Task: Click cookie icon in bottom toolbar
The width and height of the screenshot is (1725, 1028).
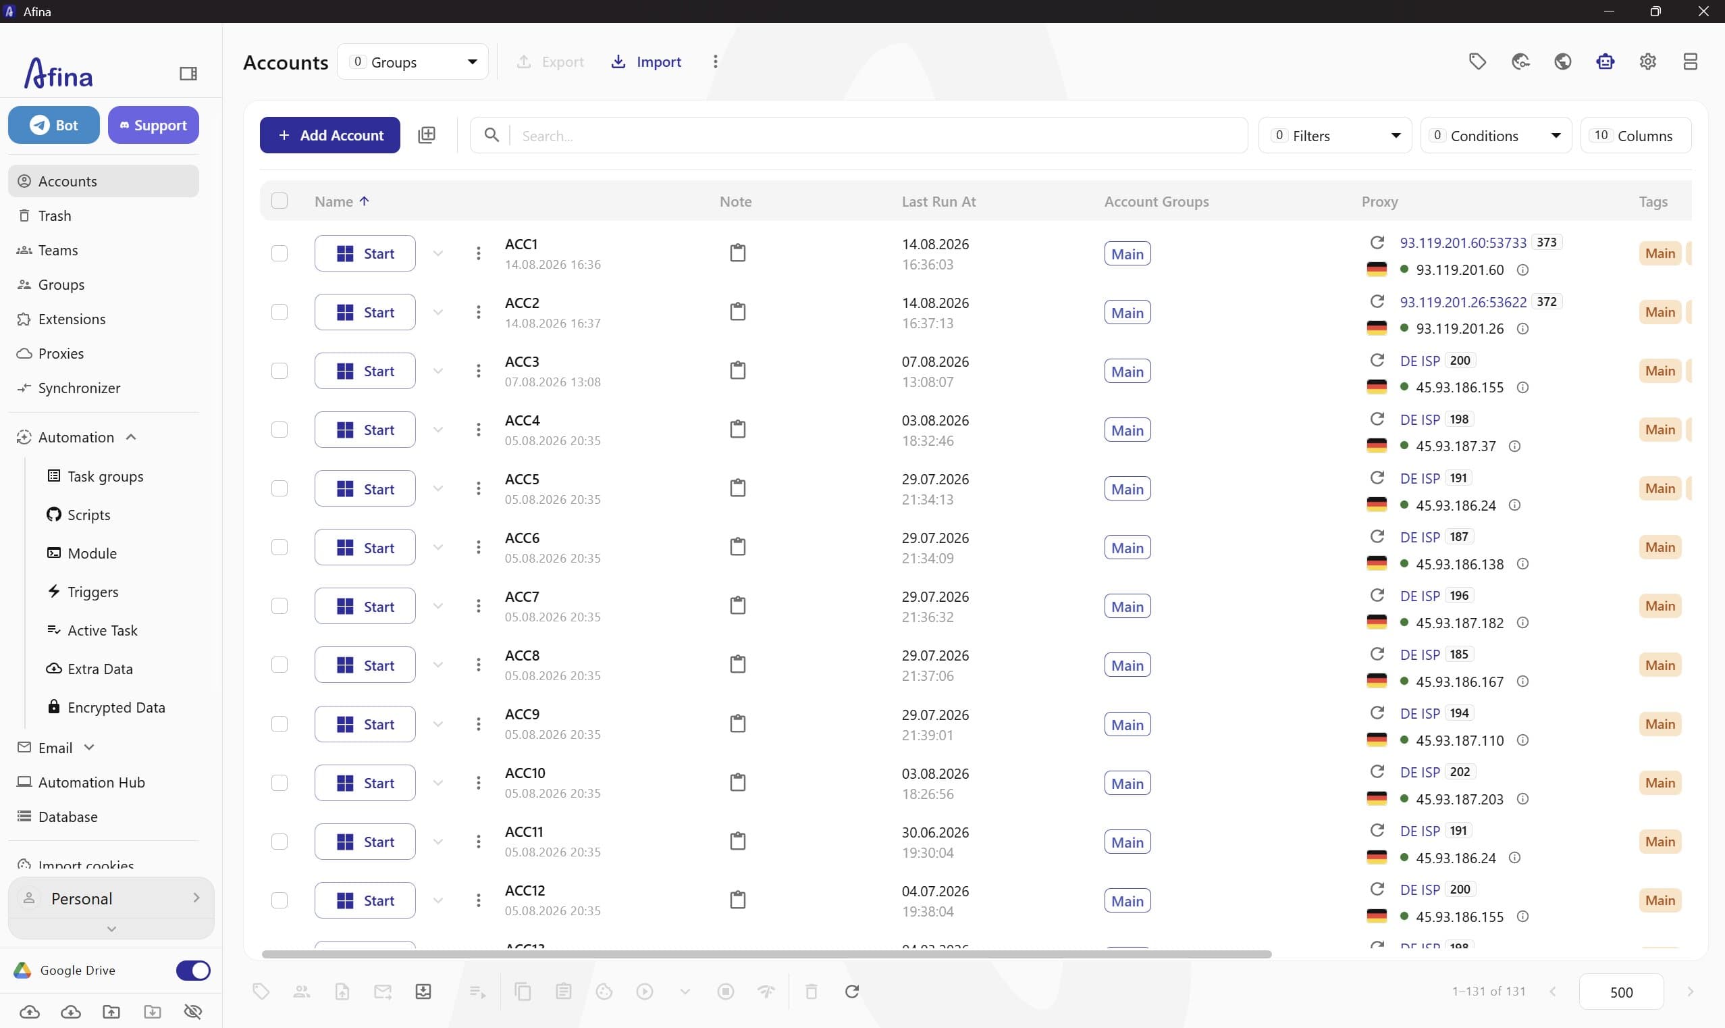Action: point(604,992)
